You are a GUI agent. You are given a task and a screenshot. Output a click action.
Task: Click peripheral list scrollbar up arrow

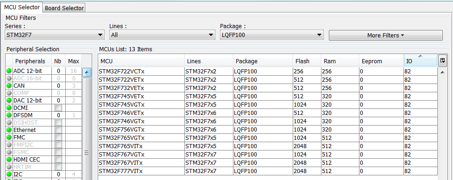87,72
